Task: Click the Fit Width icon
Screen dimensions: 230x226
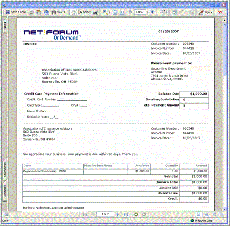Action: point(122,12)
